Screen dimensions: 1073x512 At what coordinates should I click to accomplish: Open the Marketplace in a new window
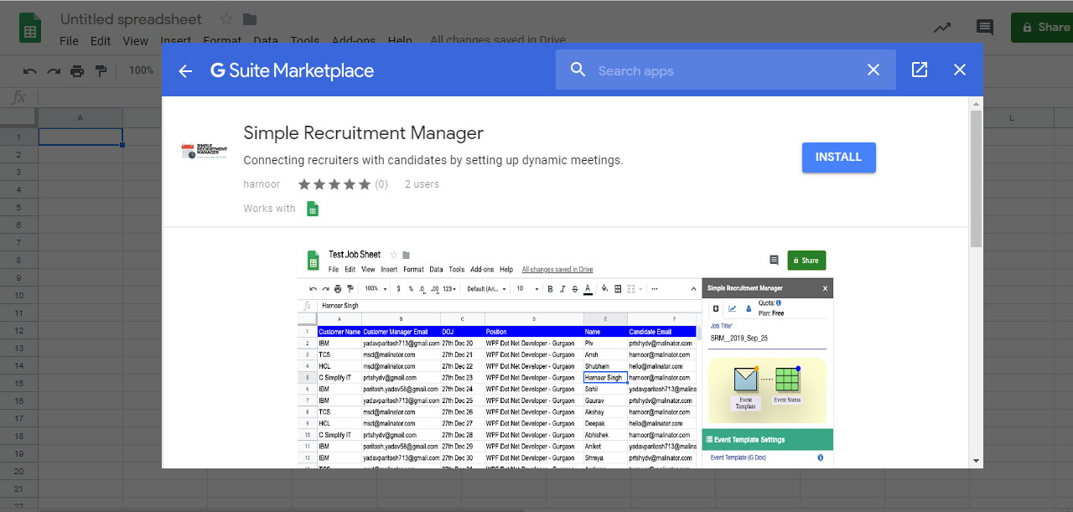point(920,70)
